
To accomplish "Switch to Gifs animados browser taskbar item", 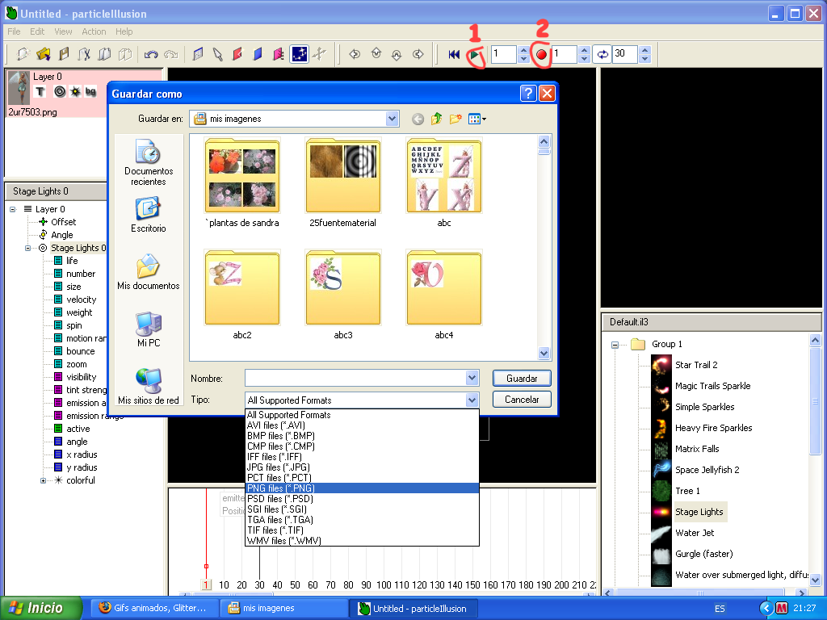I will point(153,608).
